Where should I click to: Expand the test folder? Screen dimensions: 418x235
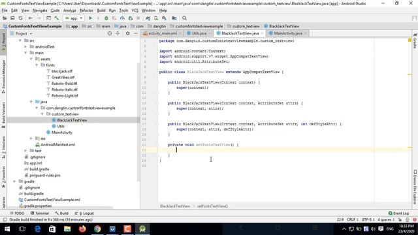coord(25,151)
